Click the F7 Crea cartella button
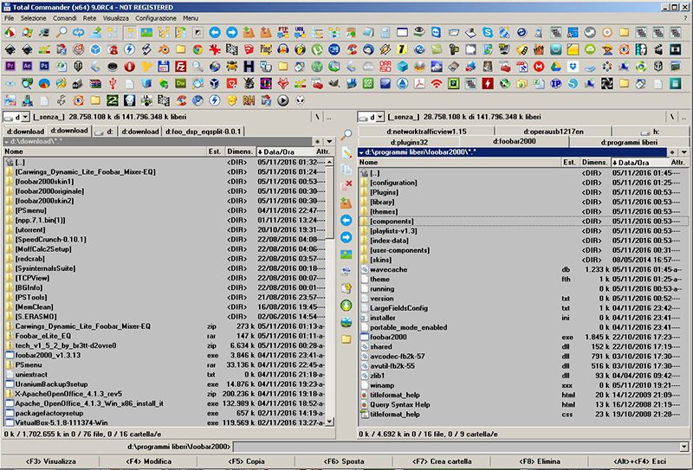The width and height of the screenshot is (693, 470). pyautogui.click(x=442, y=461)
